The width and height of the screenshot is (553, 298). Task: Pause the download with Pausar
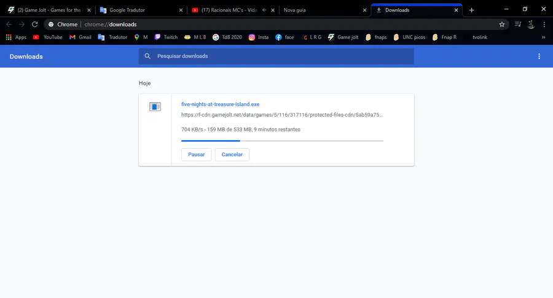(x=197, y=154)
